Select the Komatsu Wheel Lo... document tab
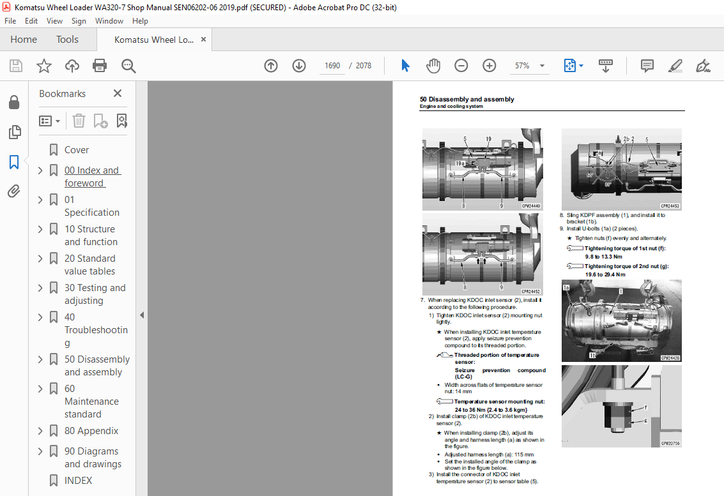724x496 pixels. point(154,40)
